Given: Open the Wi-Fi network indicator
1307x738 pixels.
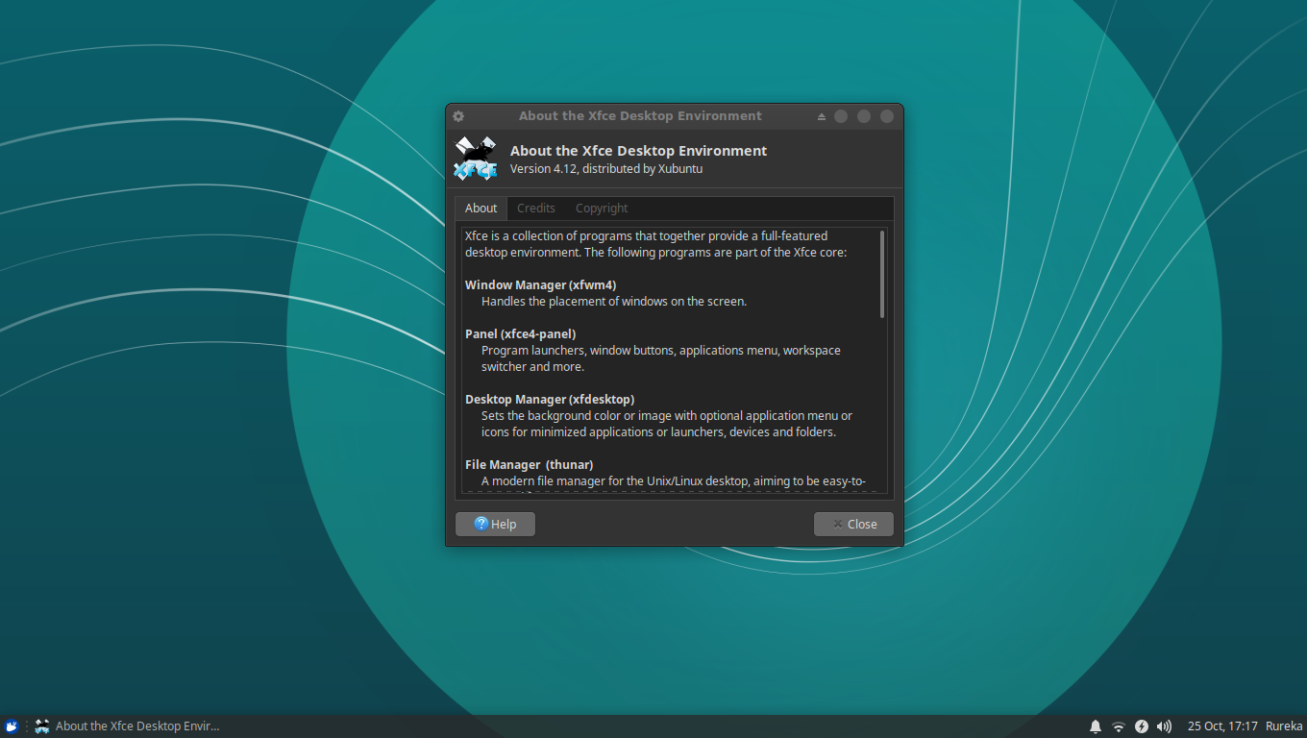Looking at the screenshot, I should [x=1119, y=726].
